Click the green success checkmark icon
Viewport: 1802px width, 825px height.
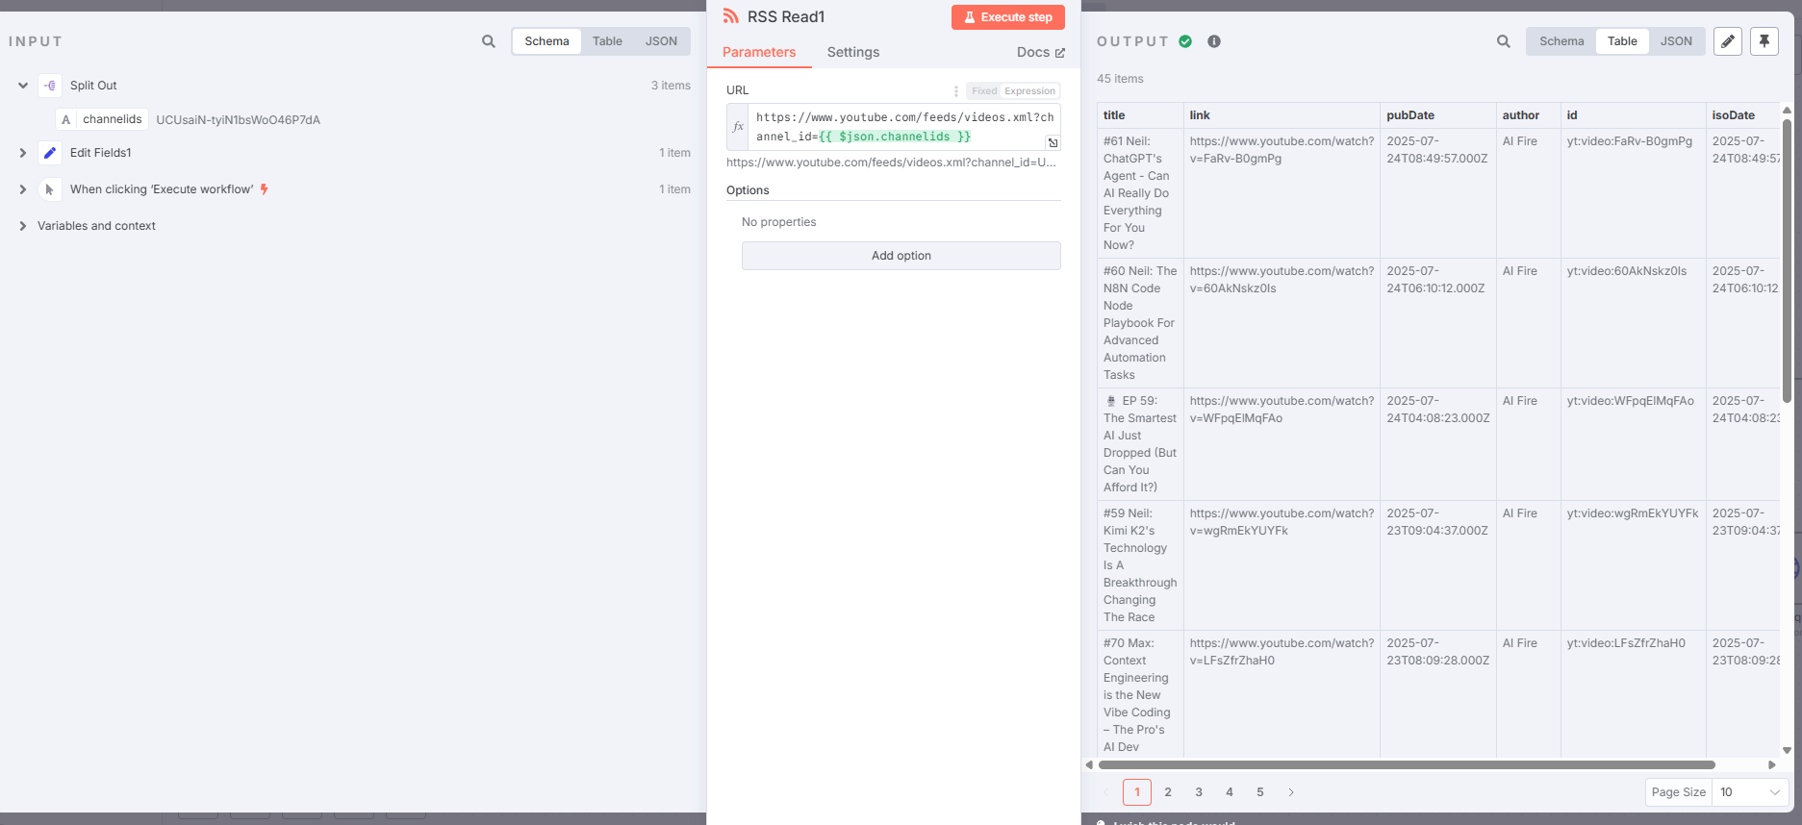tap(1185, 41)
